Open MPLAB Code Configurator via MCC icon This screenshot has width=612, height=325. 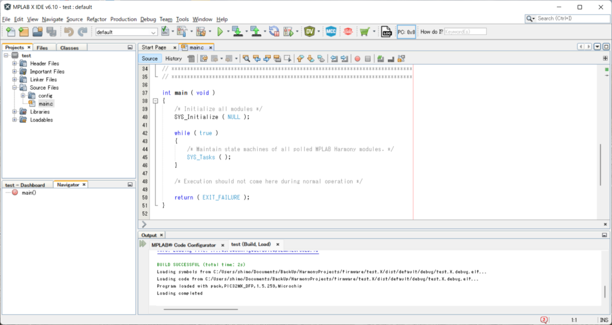click(331, 32)
